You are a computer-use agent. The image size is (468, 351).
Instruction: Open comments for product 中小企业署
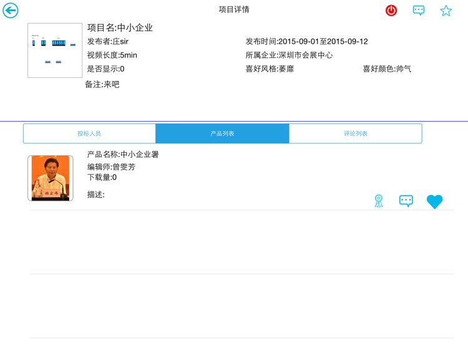[406, 201]
